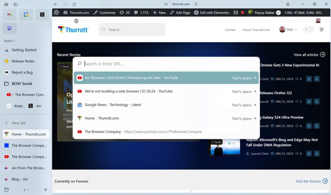Open the Paul account dropdown on Thurrott
Image resolution: width=331 pixels, height=195 pixels.
click(x=288, y=29)
